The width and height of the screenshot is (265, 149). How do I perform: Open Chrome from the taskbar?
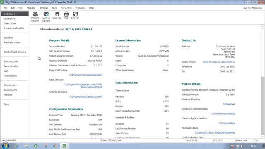(x=55, y=146)
